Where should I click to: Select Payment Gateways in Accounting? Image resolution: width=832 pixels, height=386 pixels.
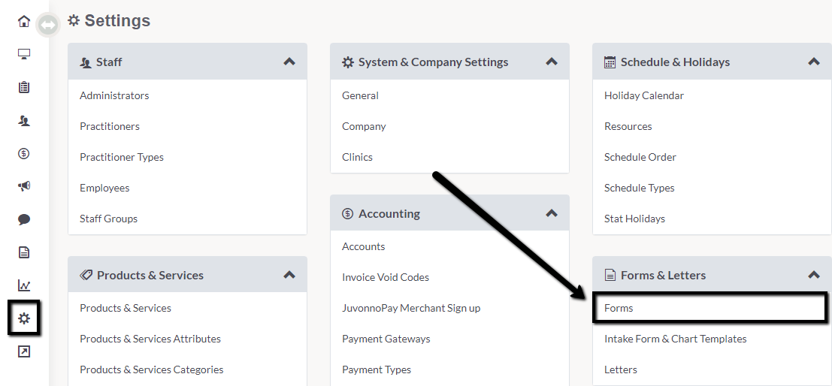click(x=386, y=339)
